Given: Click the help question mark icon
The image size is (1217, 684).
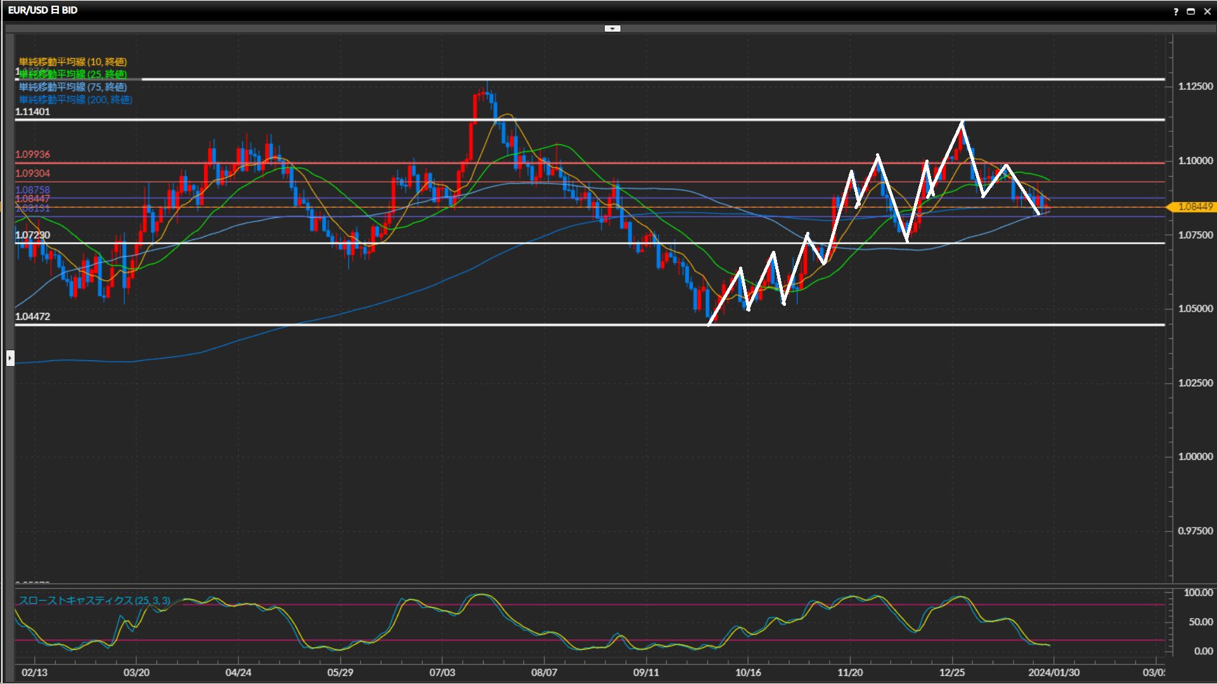Looking at the screenshot, I should (1176, 11).
